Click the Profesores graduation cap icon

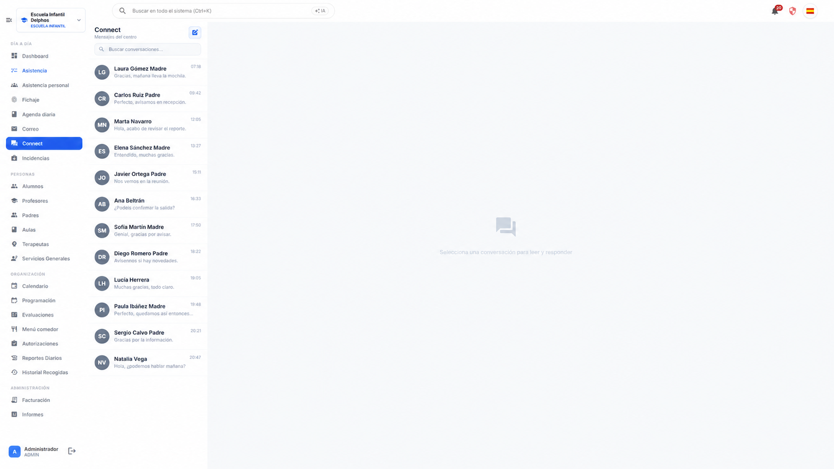pyautogui.click(x=14, y=201)
